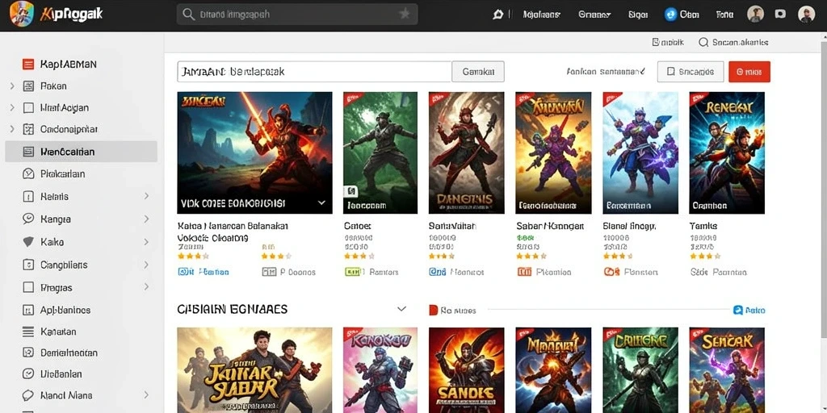
Task: Click the Ciangbliens sidebar icon
Action: (28, 265)
